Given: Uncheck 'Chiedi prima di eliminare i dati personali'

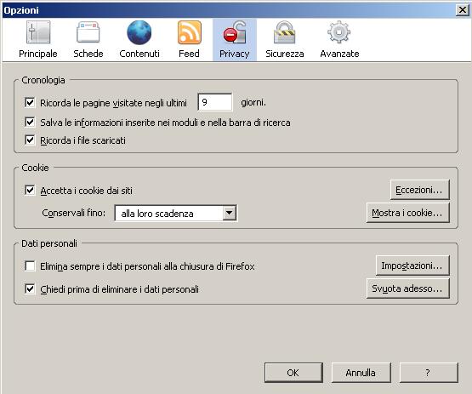Looking at the screenshot, I should [30, 288].
